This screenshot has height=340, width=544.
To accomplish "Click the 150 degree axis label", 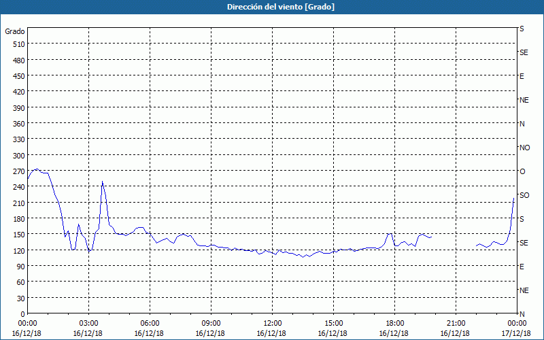I will tap(19, 235).
